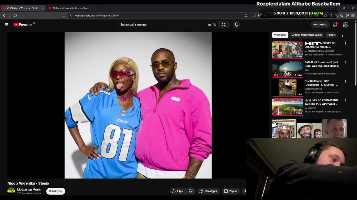The height and width of the screenshot is (200, 357).
Task: Share using the Udostępnij button
Action: [208, 191]
